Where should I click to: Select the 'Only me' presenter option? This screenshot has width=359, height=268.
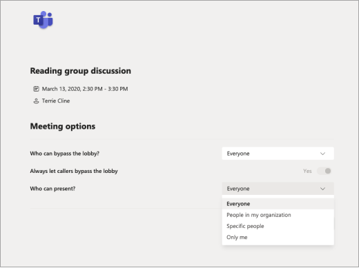pos(278,237)
